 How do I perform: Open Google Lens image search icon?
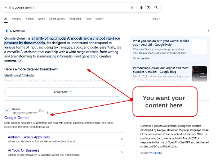click(148, 8)
